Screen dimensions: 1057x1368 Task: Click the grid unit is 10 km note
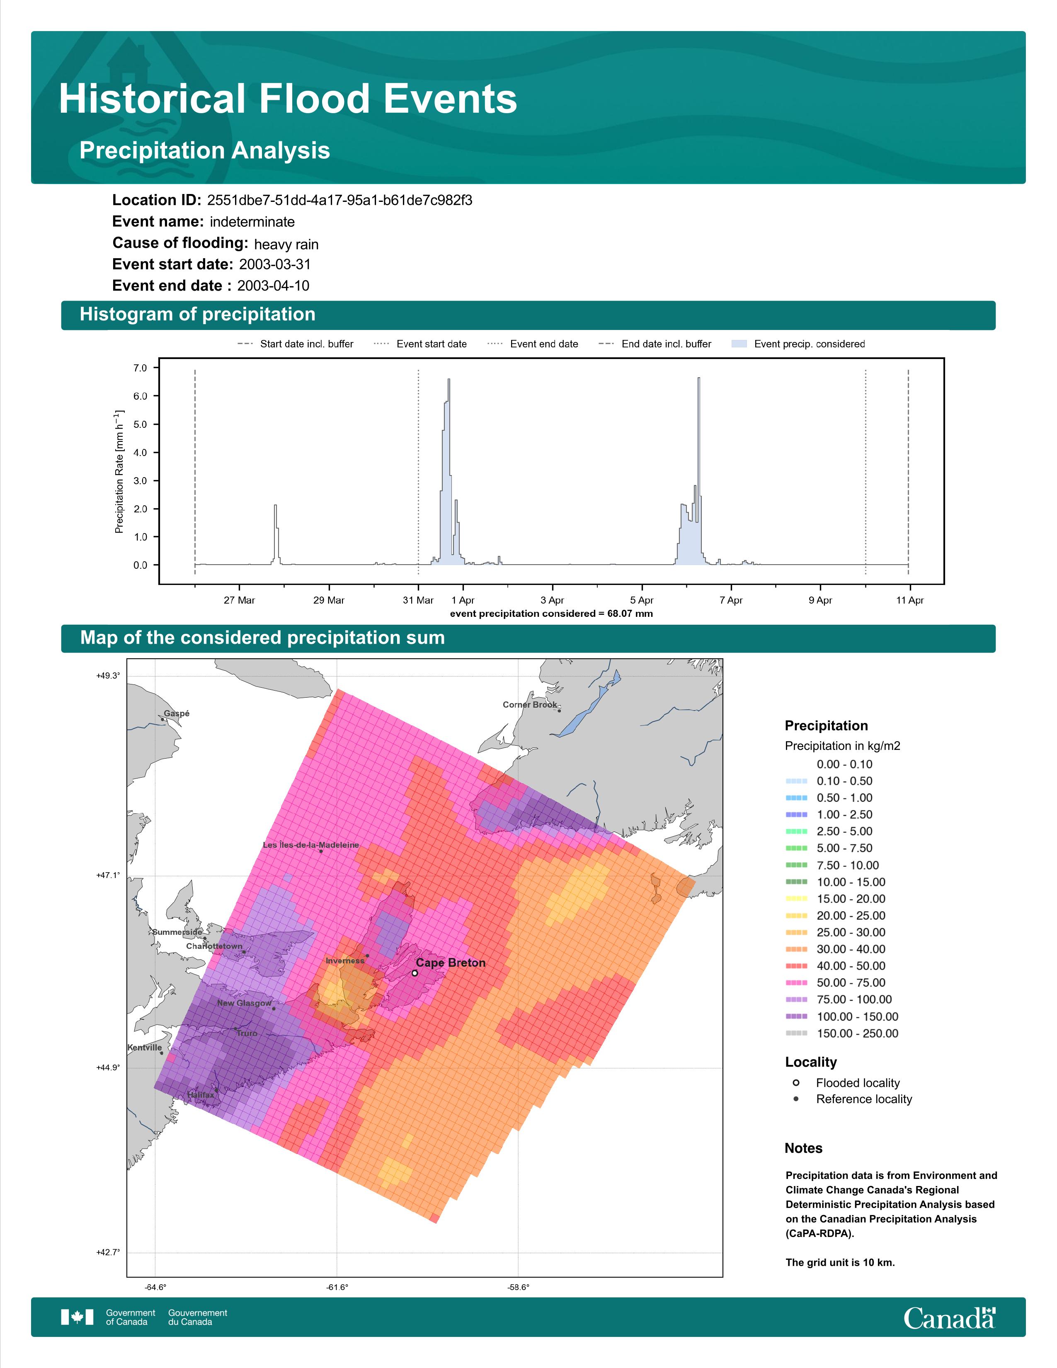[840, 1262]
